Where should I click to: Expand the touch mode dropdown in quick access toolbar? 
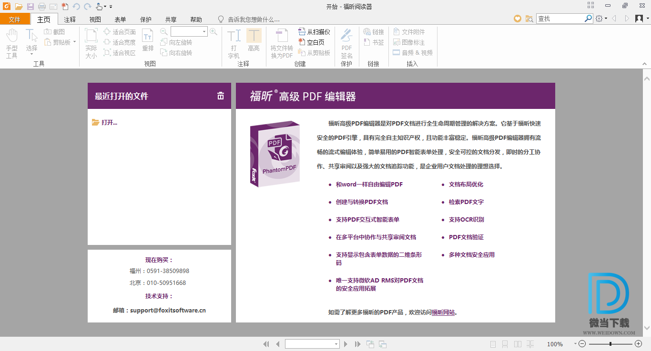104,7
